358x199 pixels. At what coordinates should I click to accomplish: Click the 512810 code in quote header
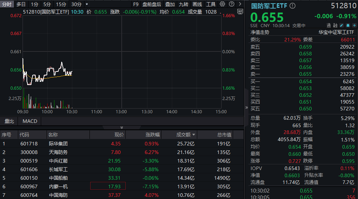click(344, 6)
